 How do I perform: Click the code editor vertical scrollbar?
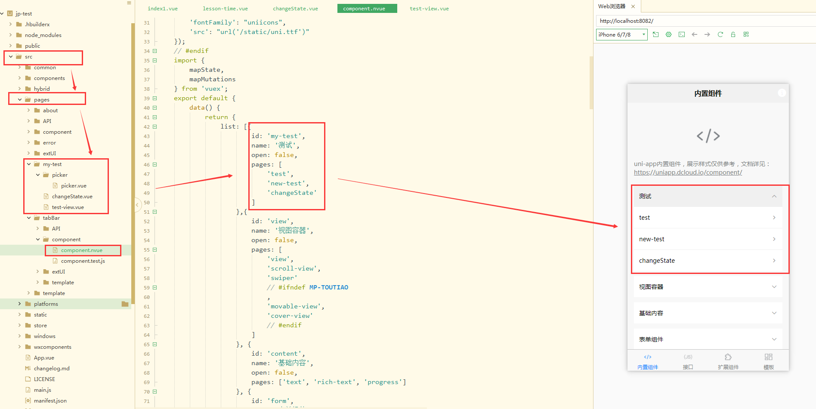pyautogui.click(x=591, y=82)
